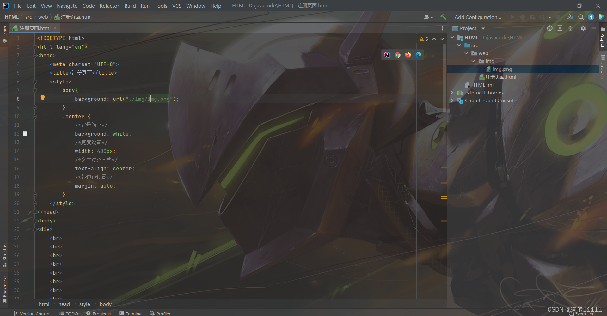Click the first warning stripe mark on the scrollbar
The height and width of the screenshot is (316, 607).
[x=444, y=167]
